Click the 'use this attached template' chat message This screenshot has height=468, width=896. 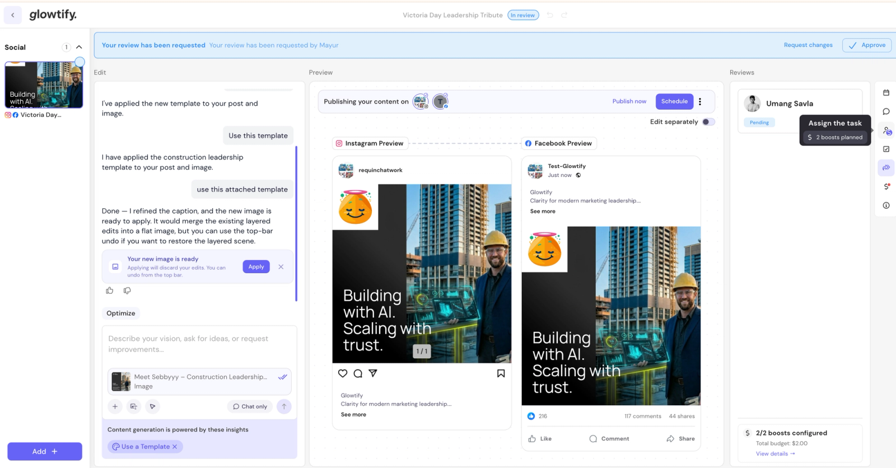(x=242, y=189)
